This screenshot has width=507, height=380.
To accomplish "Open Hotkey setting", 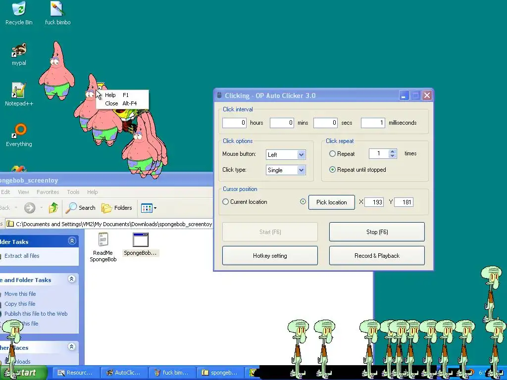I will (x=270, y=256).
